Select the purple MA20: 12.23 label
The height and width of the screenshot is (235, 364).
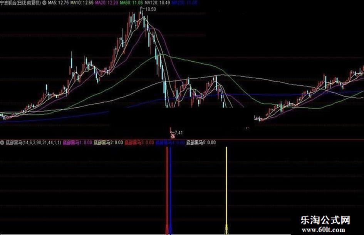(x=107, y=3)
